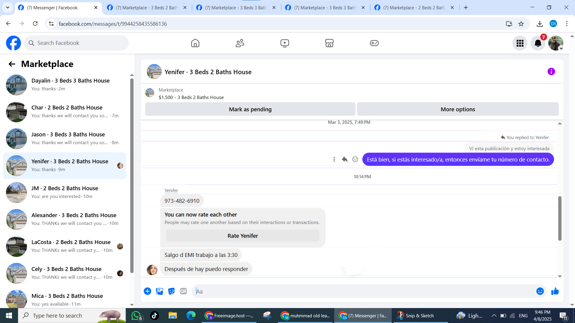Open the account profile menu arrow
This screenshot has height=323, width=575.
561,48
